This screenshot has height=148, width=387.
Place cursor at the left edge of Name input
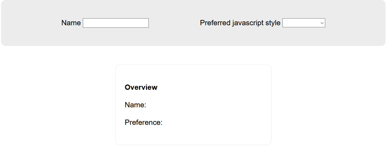(84, 23)
